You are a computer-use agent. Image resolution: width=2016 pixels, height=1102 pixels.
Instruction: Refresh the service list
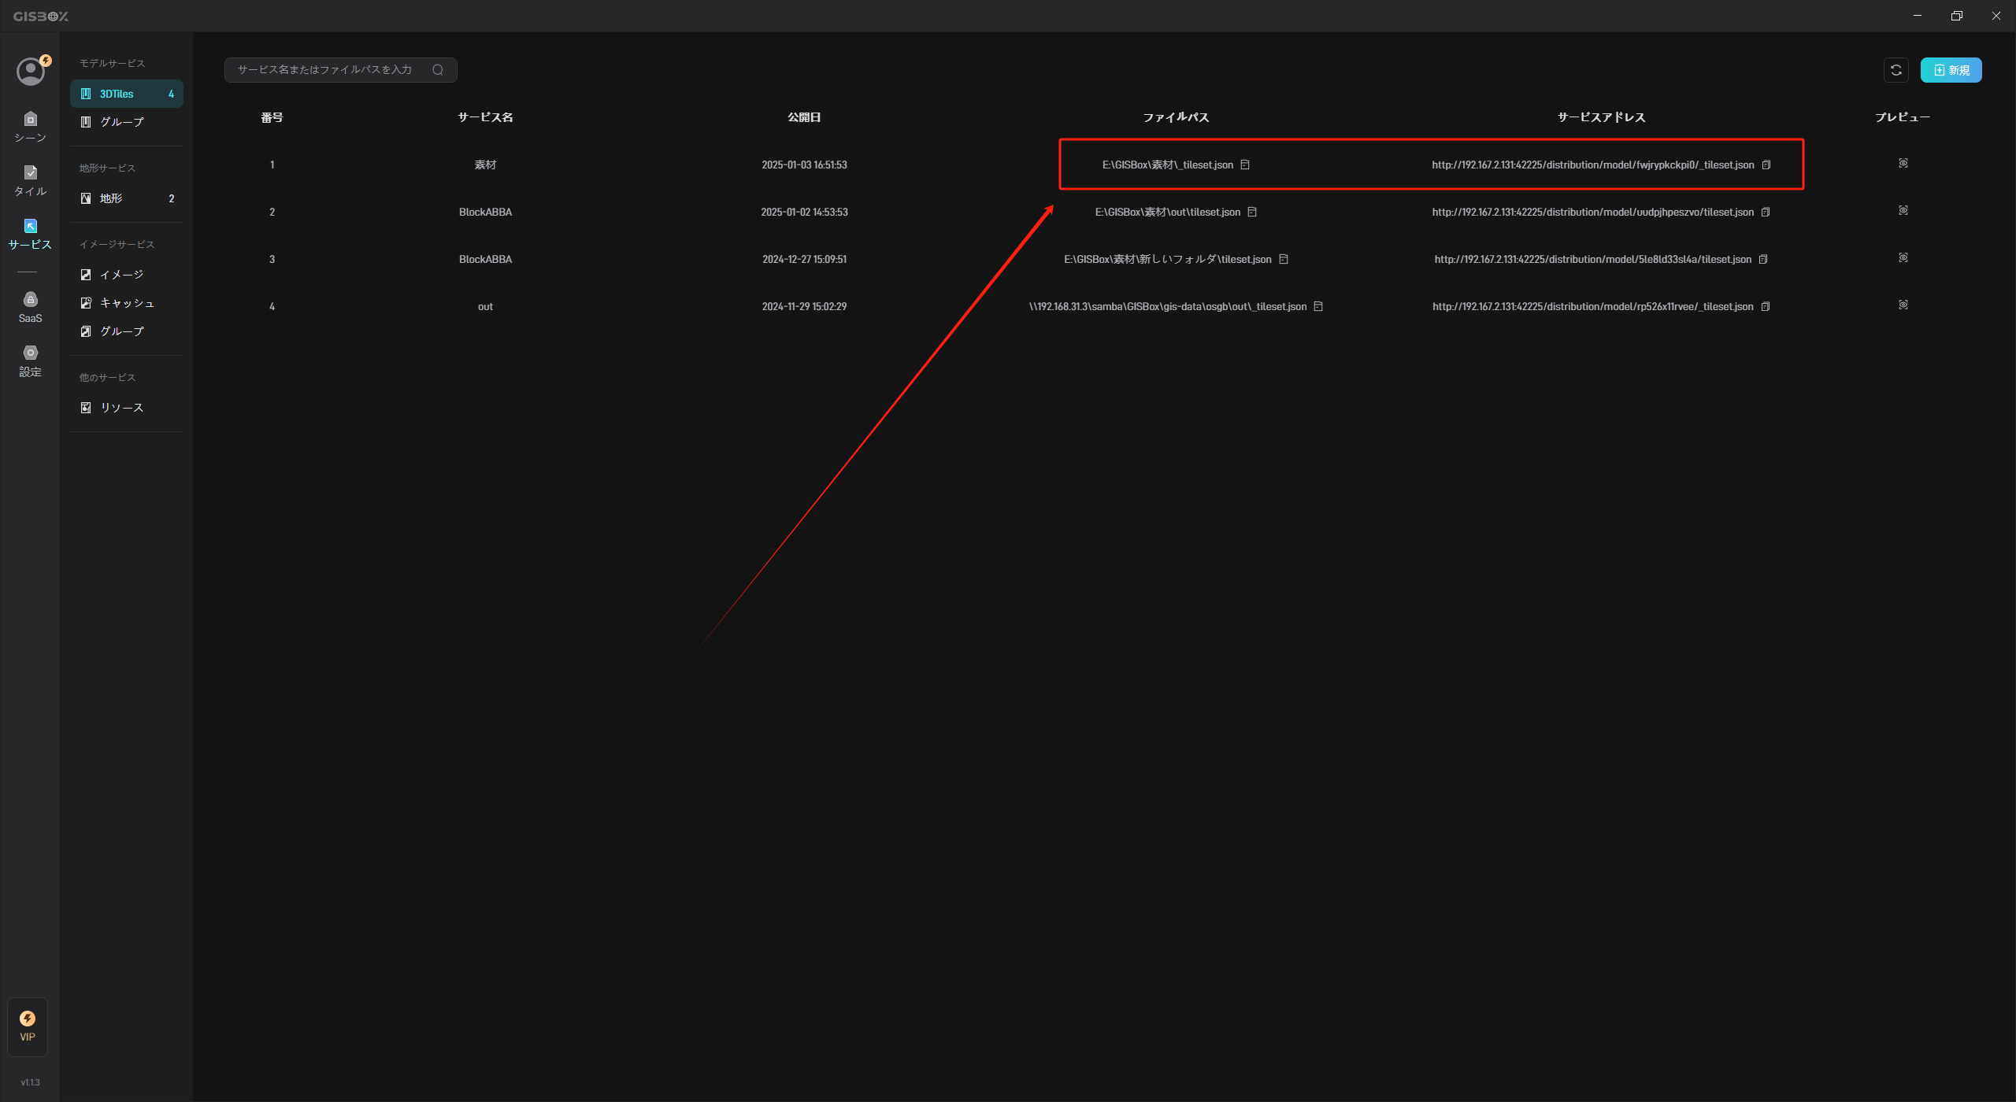[x=1896, y=70]
